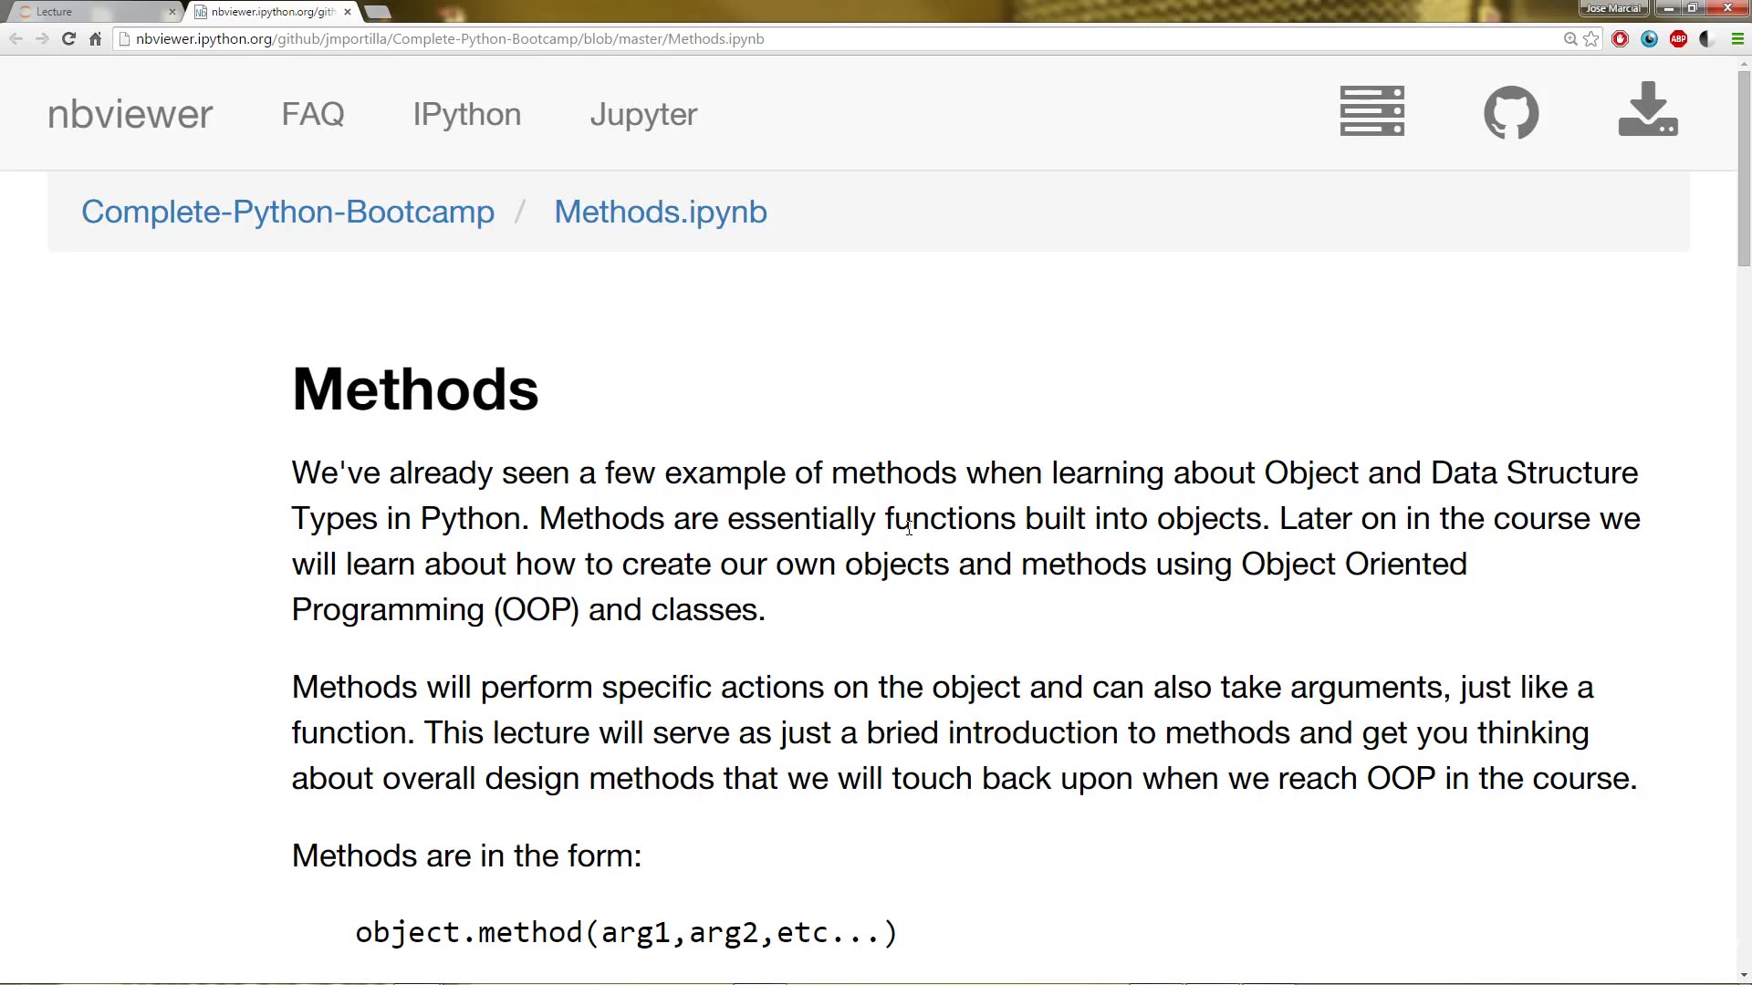Open the GitHub octocat icon link
1752x985 pixels.
click(1511, 112)
